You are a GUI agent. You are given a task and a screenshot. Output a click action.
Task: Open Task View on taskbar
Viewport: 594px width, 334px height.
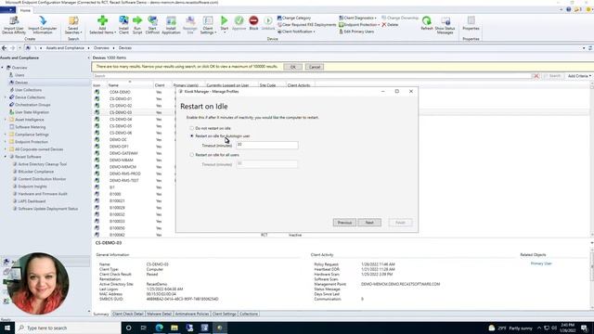click(x=144, y=328)
